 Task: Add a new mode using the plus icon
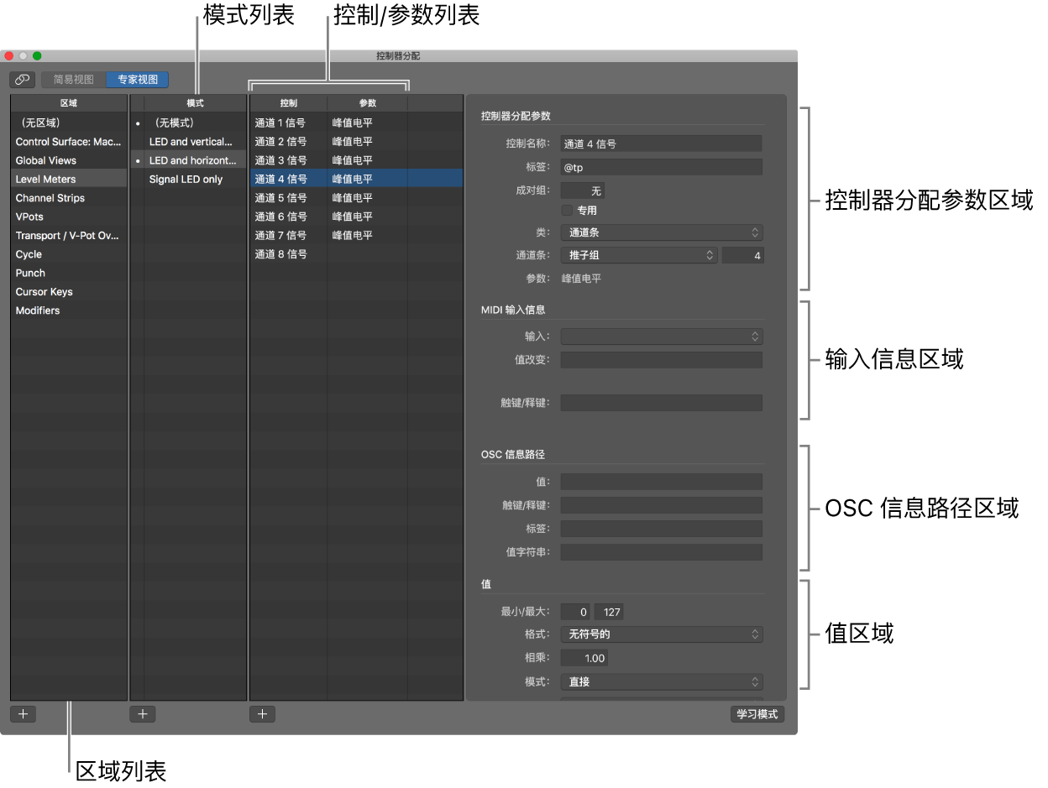(x=143, y=713)
